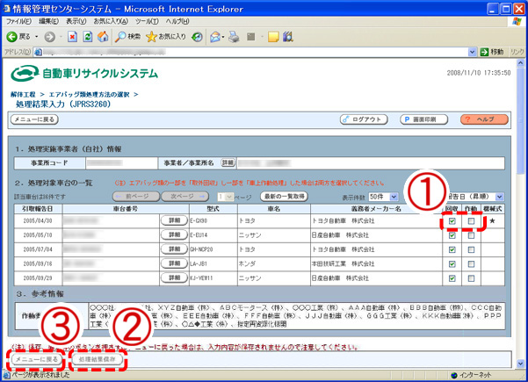Viewport: 528px width, 382px height.
Task: Click 詳細 button for LA-JB1 row
Action: (174, 263)
